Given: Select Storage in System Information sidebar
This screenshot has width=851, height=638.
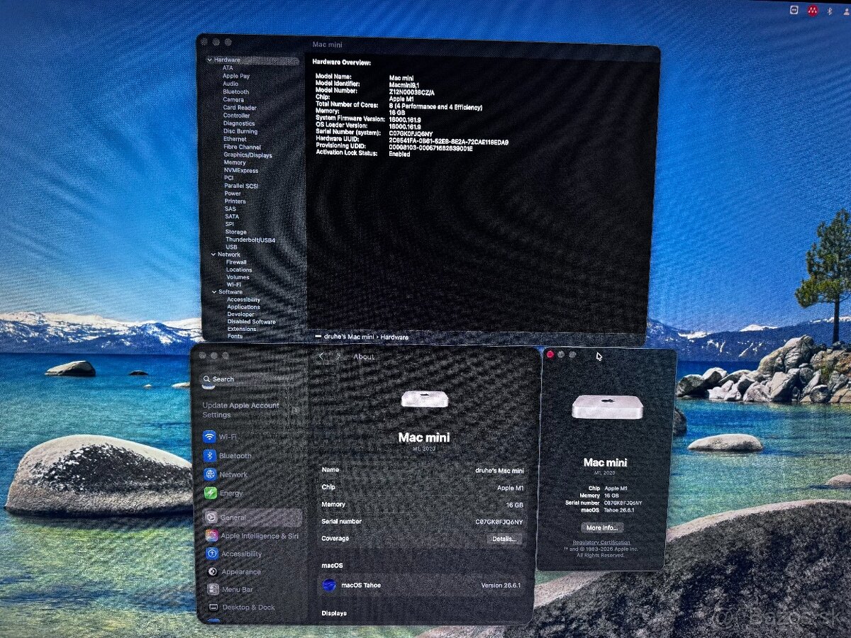Looking at the screenshot, I should [236, 232].
